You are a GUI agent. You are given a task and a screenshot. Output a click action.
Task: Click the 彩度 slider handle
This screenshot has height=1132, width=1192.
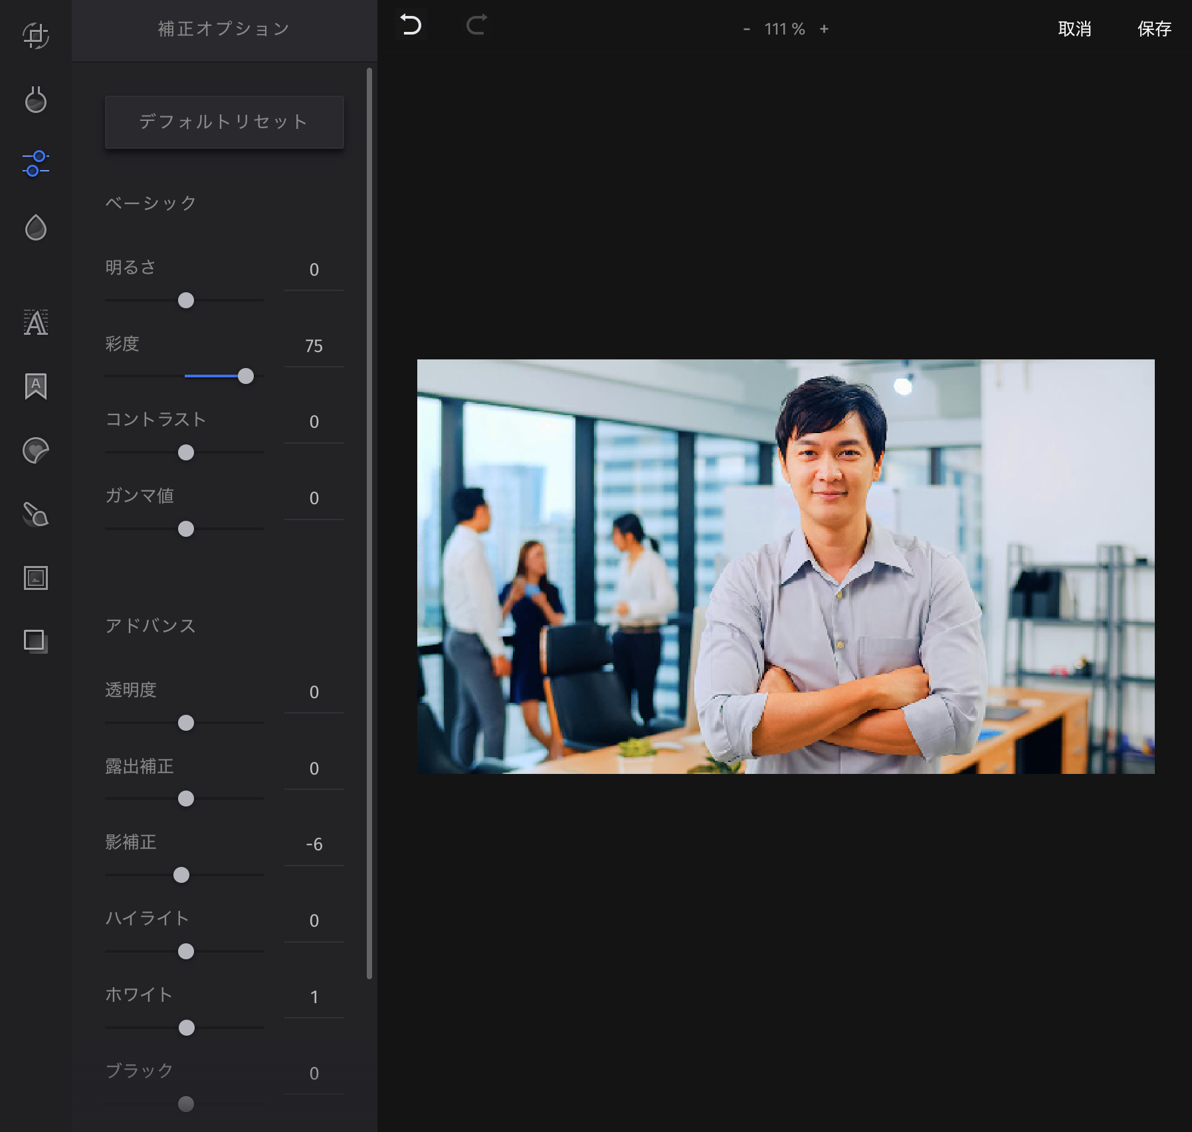click(246, 376)
